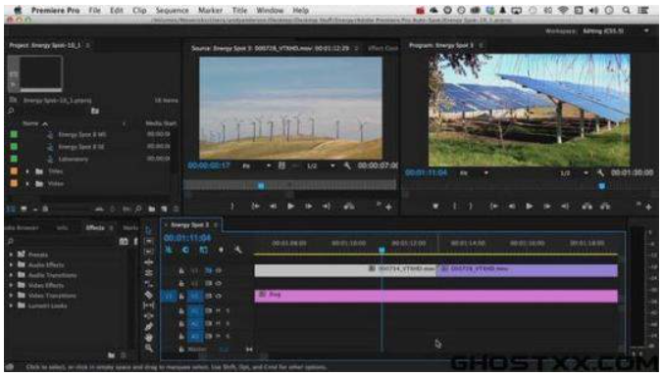
Task: Solo audio track A1
Action: (228, 311)
